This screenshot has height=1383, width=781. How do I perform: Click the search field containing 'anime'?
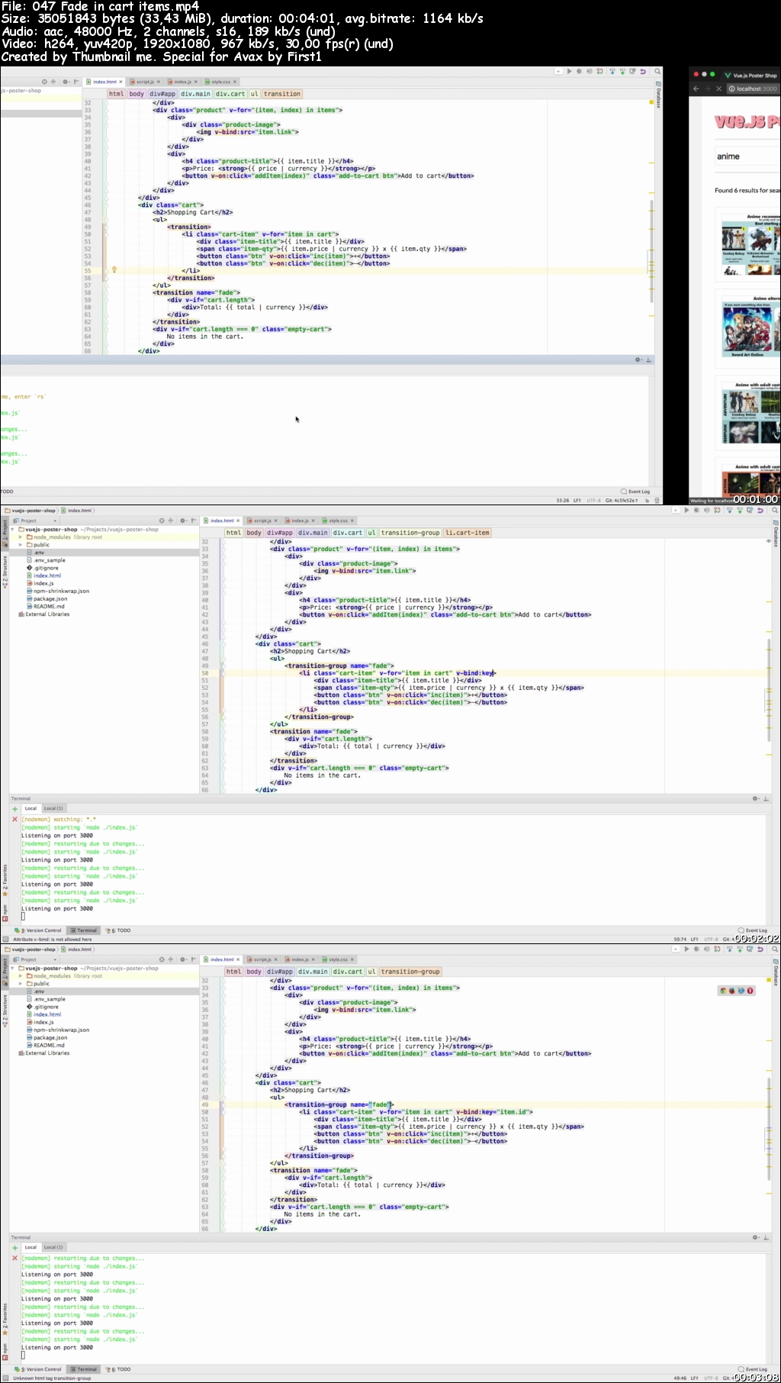746,156
